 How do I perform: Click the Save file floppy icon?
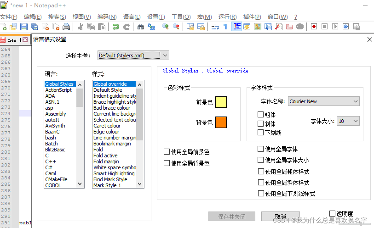(24, 27)
